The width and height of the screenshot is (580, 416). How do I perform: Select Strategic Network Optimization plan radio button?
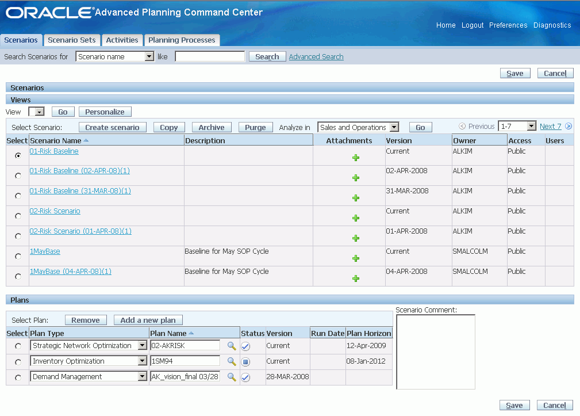point(18,346)
